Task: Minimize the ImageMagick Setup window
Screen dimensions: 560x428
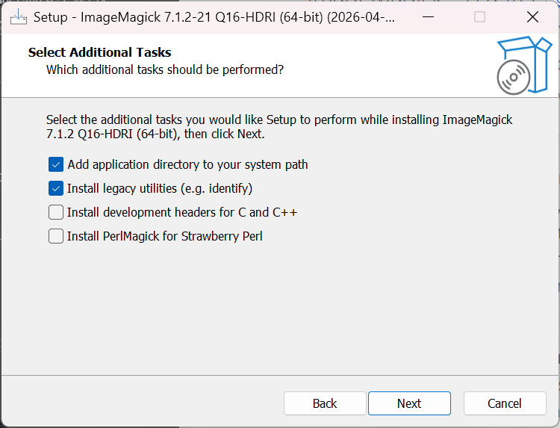Action: pos(426,16)
